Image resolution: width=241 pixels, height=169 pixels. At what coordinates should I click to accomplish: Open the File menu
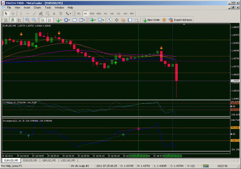9,8
